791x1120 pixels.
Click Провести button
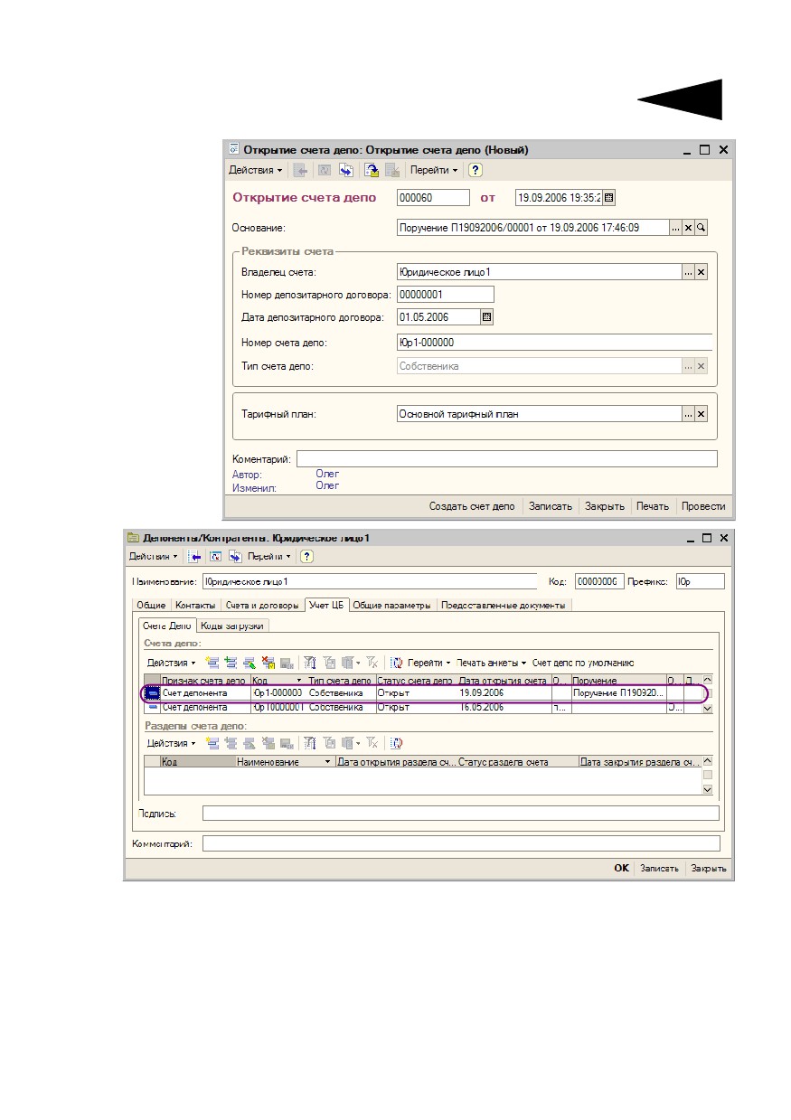click(x=703, y=506)
